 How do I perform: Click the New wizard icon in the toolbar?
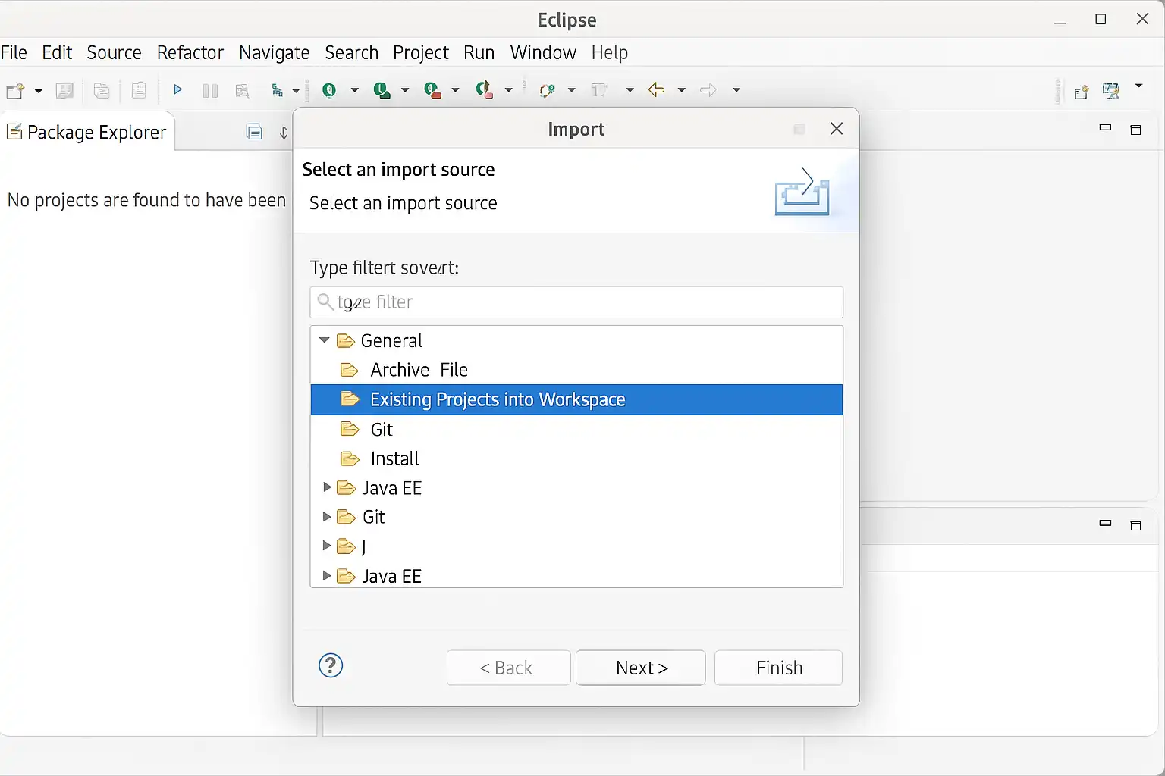tap(15, 91)
